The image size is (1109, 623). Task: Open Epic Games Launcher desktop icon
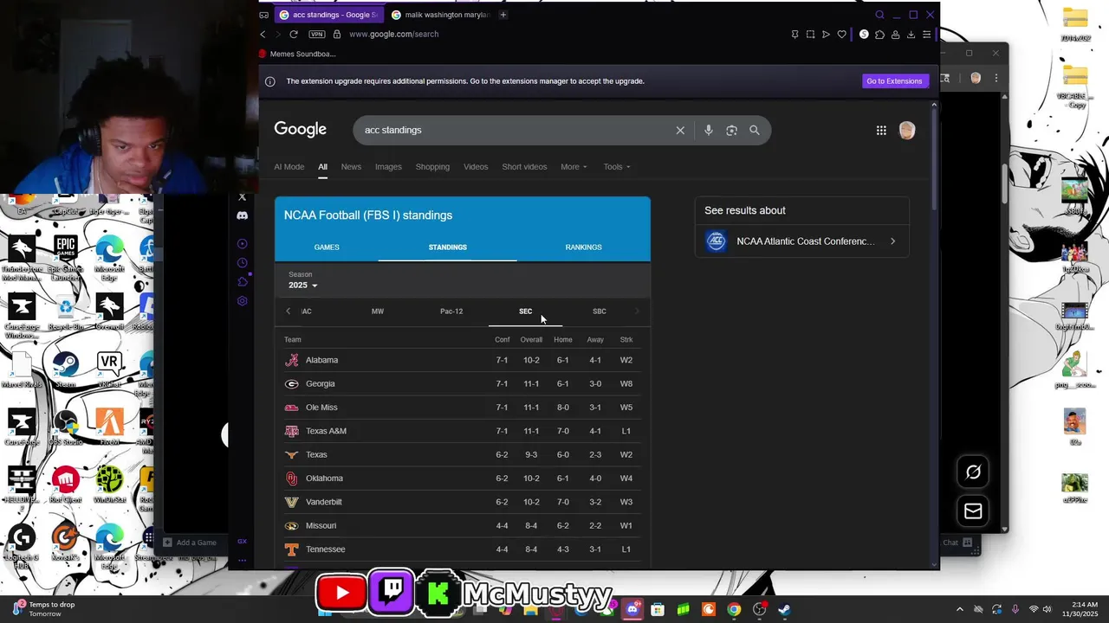tap(66, 257)
